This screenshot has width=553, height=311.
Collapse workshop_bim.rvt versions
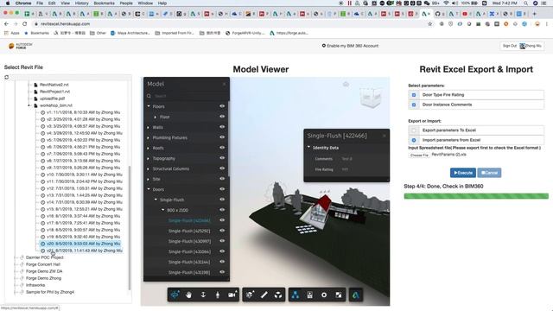tap(29, 105)
